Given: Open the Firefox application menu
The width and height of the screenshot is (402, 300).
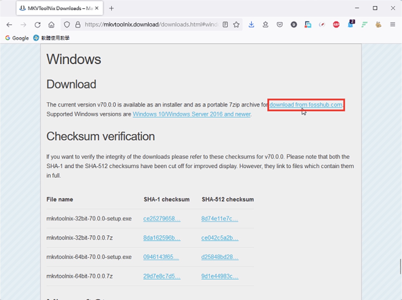Looking at the screenshot, I should pyautogui.click(x=393, y=25).
